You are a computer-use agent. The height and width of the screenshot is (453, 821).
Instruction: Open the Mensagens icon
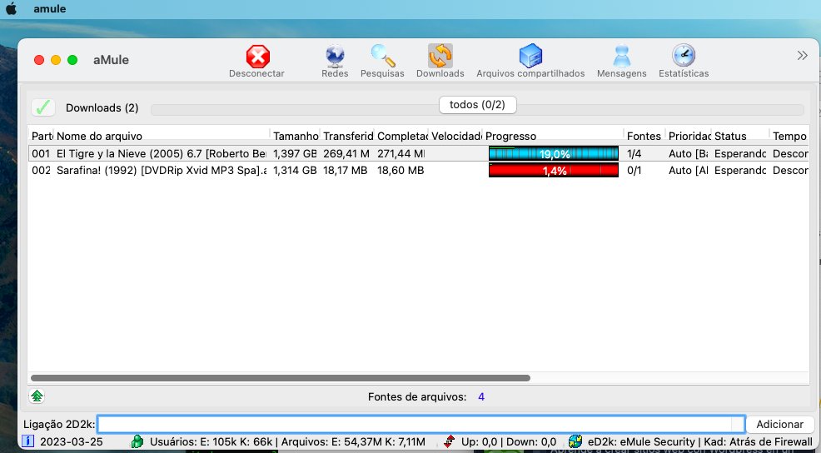pyautogui.click(x=621, y=56)
